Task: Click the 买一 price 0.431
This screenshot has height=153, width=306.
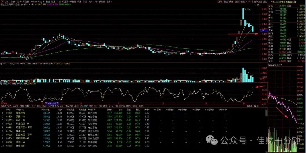Action: click(x=283, y=24)
